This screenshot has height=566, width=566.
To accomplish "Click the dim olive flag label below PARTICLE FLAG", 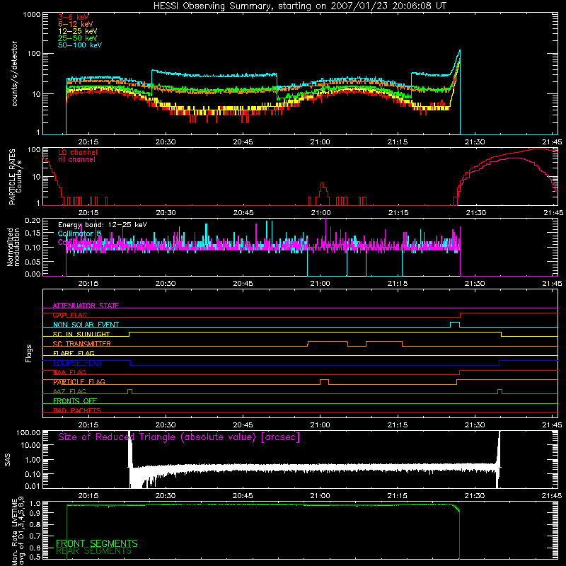I will click(x=69, y=391).
